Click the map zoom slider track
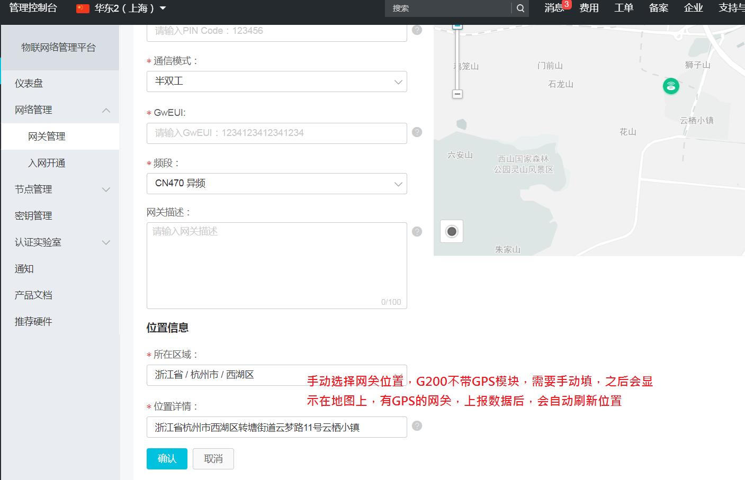This screenshot has height=480, width=745. [457, 58]
